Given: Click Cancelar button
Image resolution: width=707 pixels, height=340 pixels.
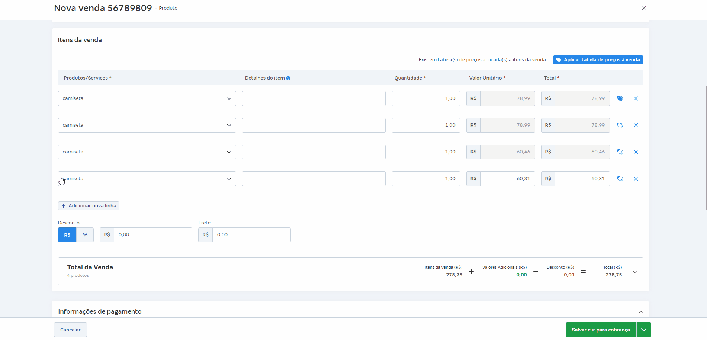Looking at the screenshot, I should (x=70, y=330).
